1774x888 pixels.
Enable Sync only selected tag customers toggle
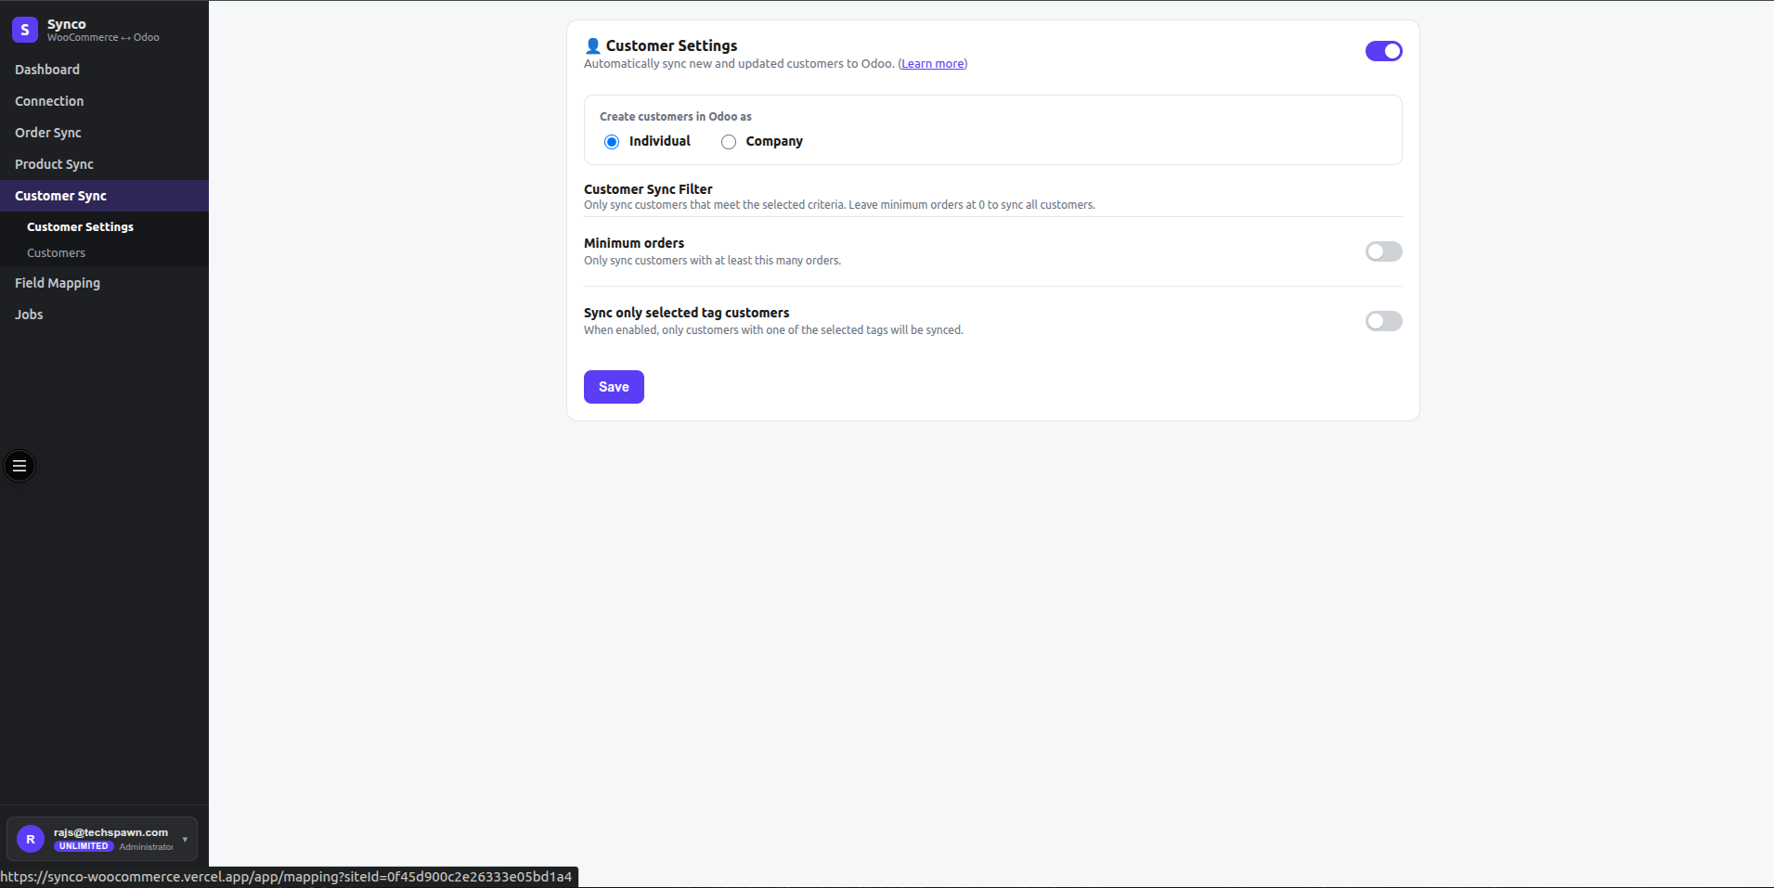[1383, 321]
